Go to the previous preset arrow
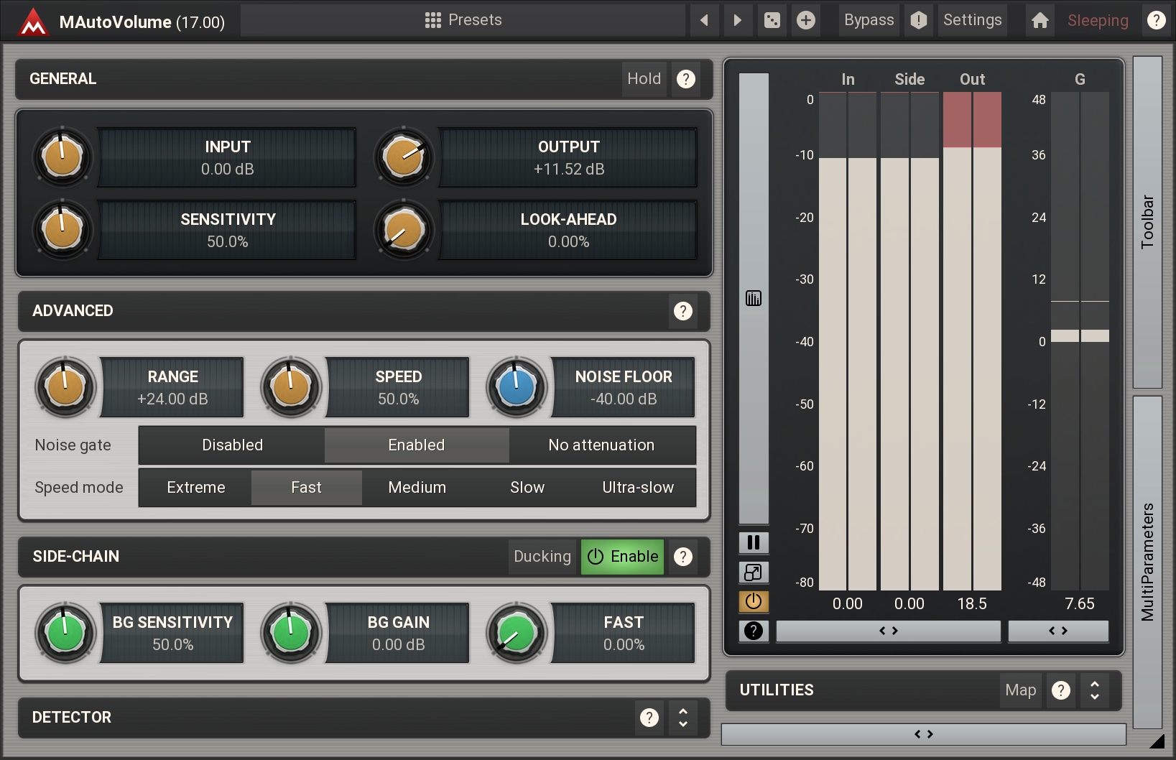This screenshot has width=1176, height=760. [x=704, y=20]
